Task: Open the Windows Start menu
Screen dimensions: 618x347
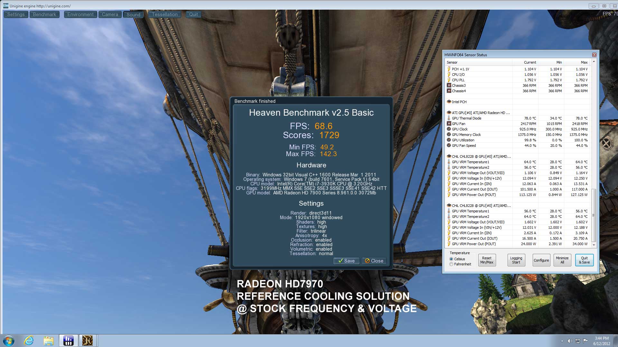Action: (9, 341)
